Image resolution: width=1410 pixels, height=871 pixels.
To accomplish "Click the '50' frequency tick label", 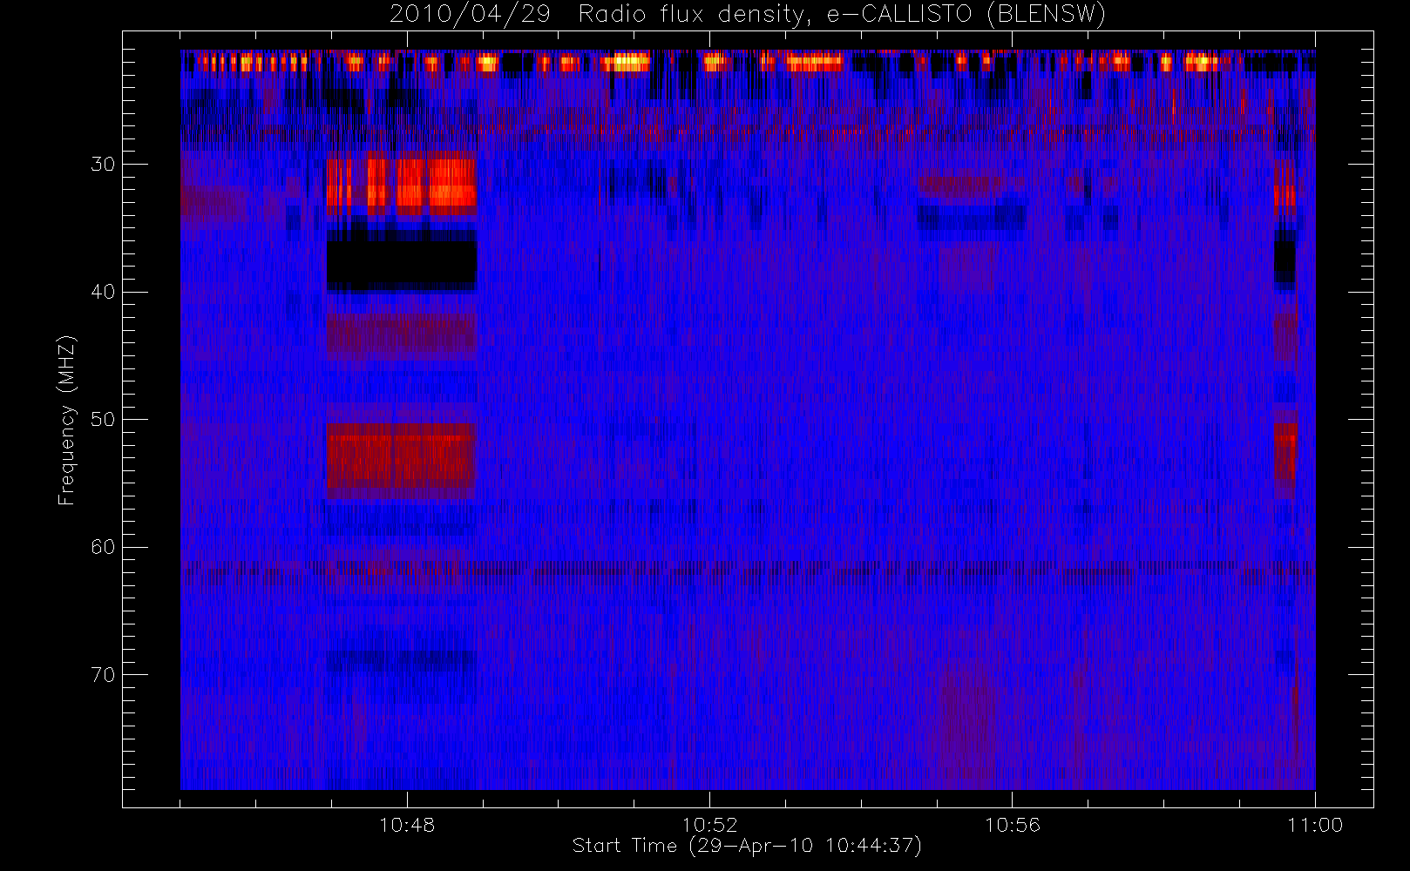I will tap(103, 419).
